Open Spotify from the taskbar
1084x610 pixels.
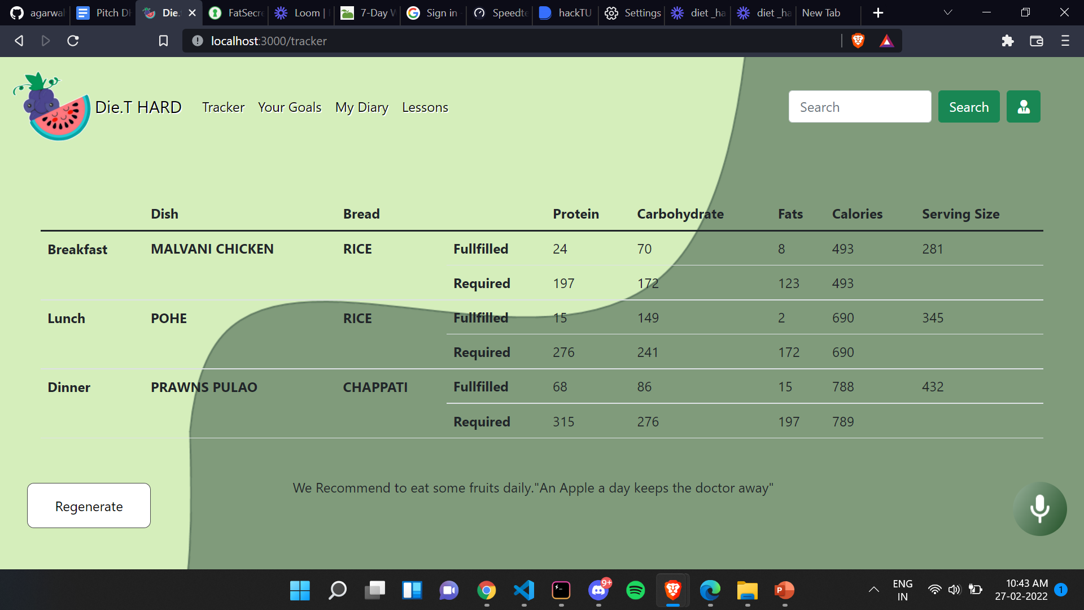[x=636, y=590]
